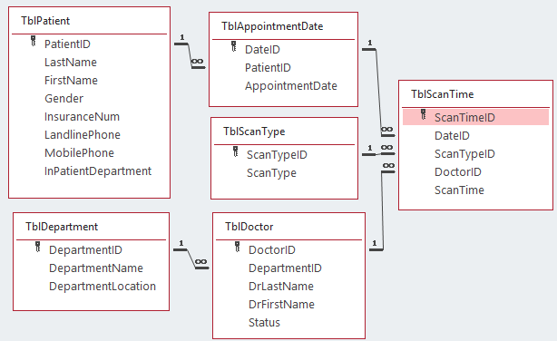557x341 pixels.
Task: Select the highlighted ScanTimeID field
Action: point(475,117)
